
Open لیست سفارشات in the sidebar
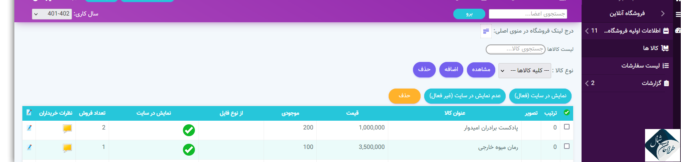click(644, 66)
